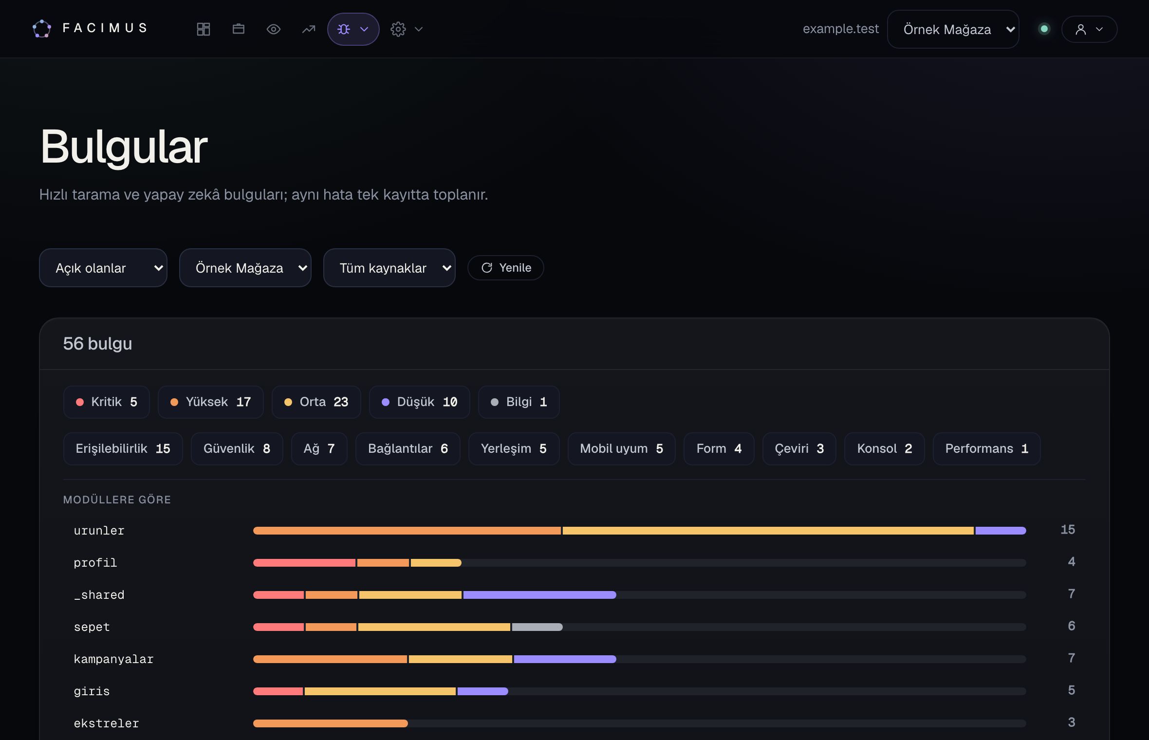Filter by Yüksek severity chip
The image size is (1149, 740).
[211, 402]
